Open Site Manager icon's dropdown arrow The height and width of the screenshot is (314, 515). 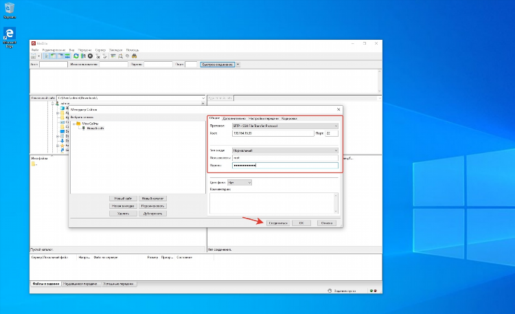click(x=38, y=56)
